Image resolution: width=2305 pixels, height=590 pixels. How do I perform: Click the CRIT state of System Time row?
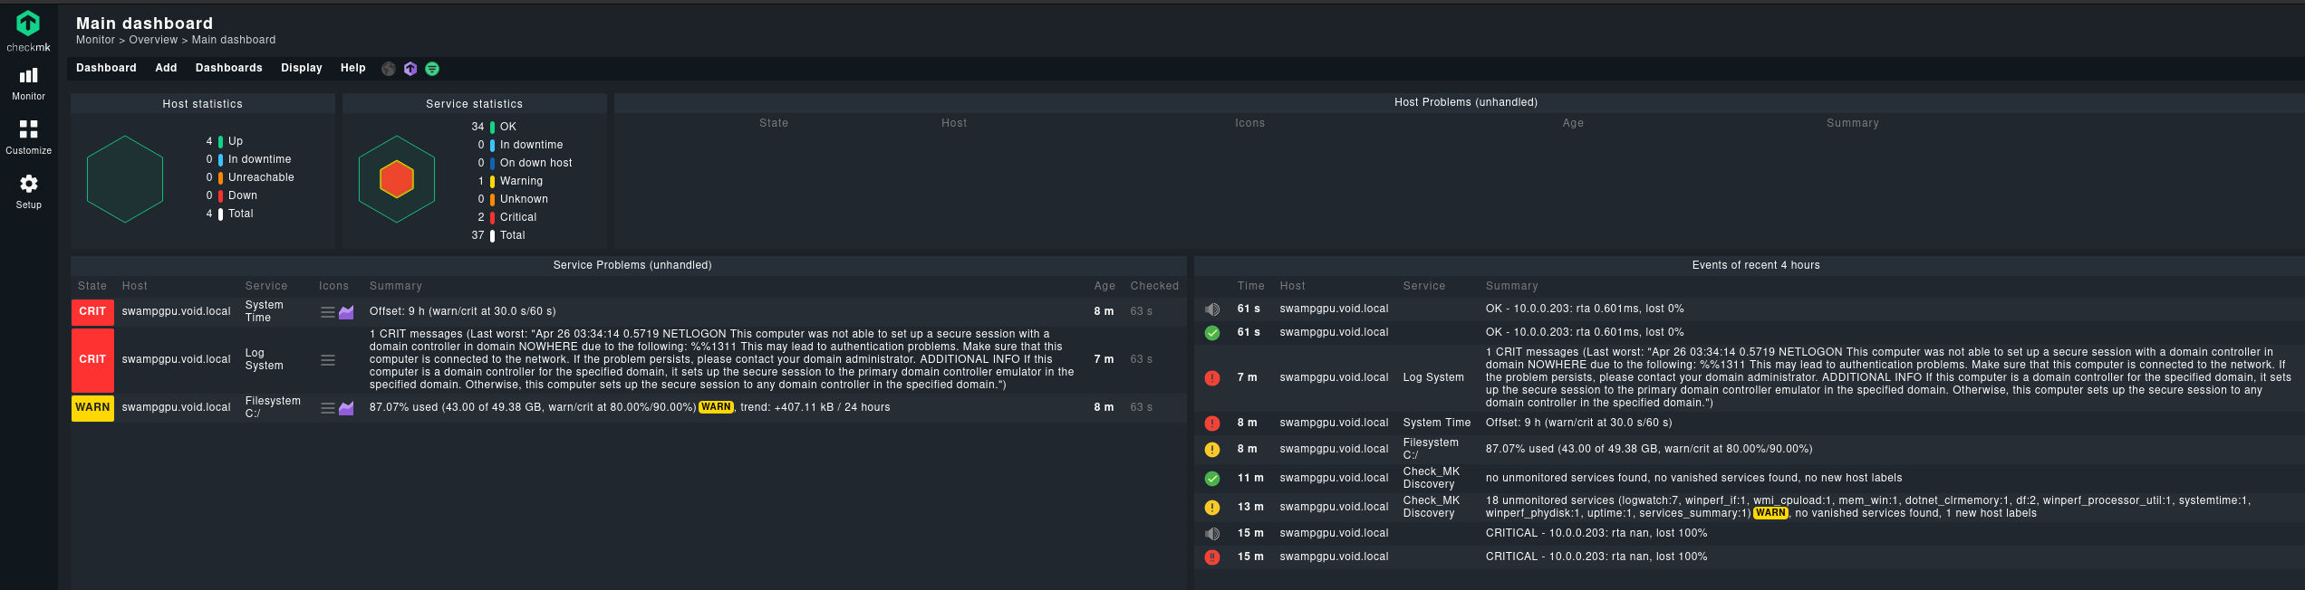click(x=92, y=311)
